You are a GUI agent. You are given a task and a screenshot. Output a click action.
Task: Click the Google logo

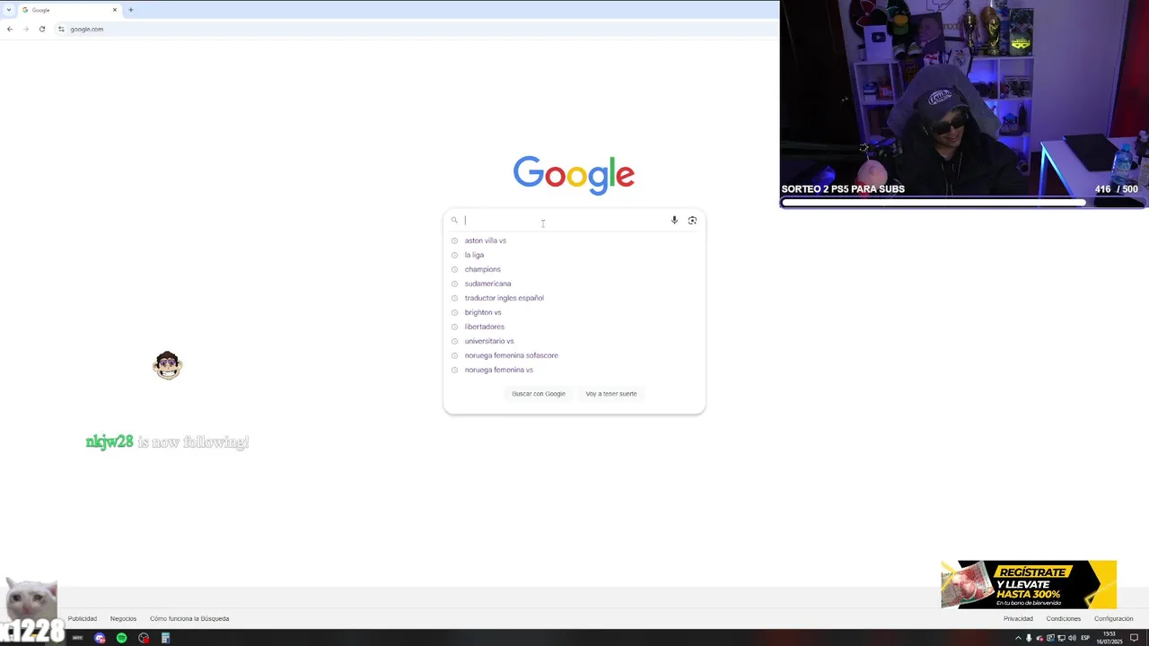pyautogui.click(x=574, y=175)
